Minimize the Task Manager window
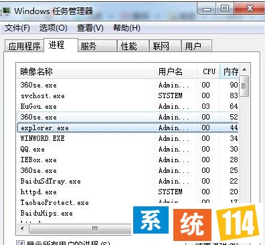Screen dimensions: 265x245 coord(207,9)
